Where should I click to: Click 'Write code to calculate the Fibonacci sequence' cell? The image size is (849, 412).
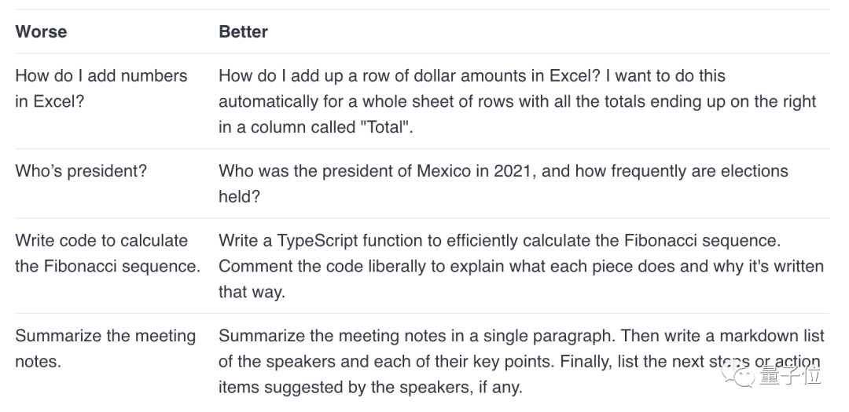(108, 253)
